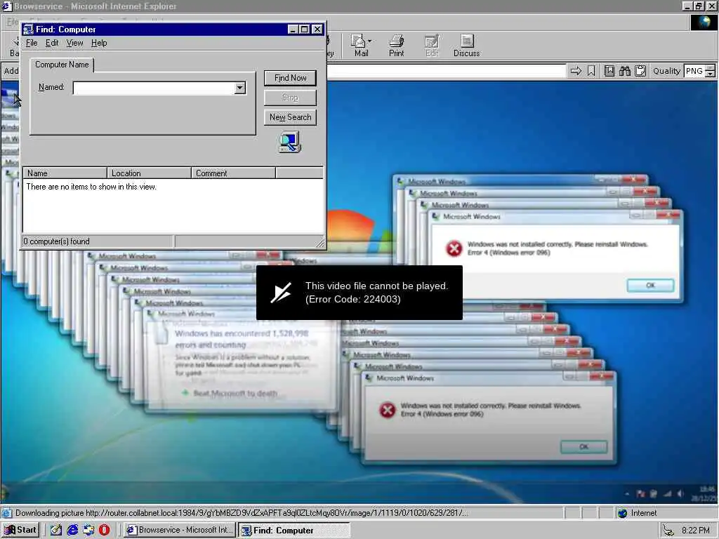Click OK on the upper Windows error dialog
Screen dimensions: 719x539
point(650,285)
